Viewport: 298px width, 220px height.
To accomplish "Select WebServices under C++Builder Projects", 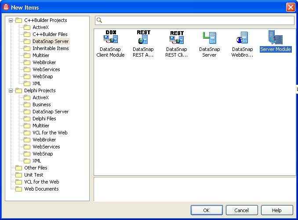I will point(46,69).
